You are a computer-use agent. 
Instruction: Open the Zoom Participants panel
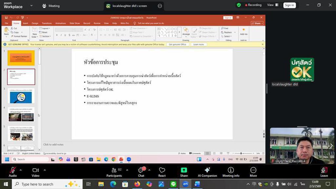tap(114, 170)
